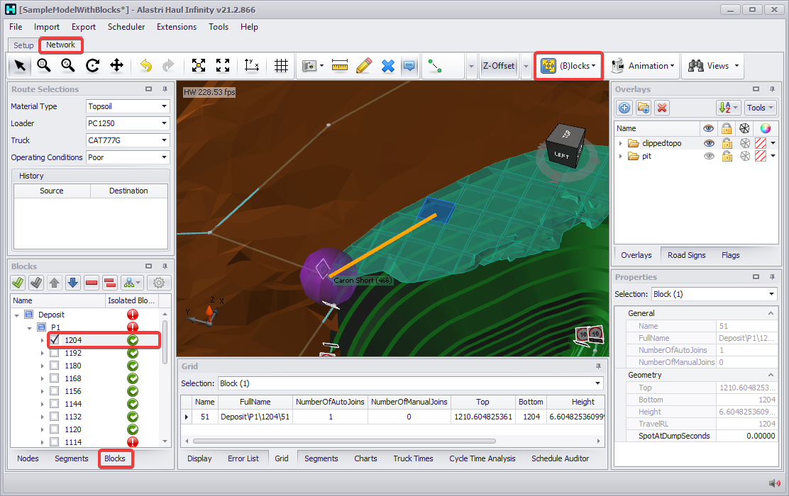
Task: Show the pit overlay via eye icon
Action: (x=708, y=156)
